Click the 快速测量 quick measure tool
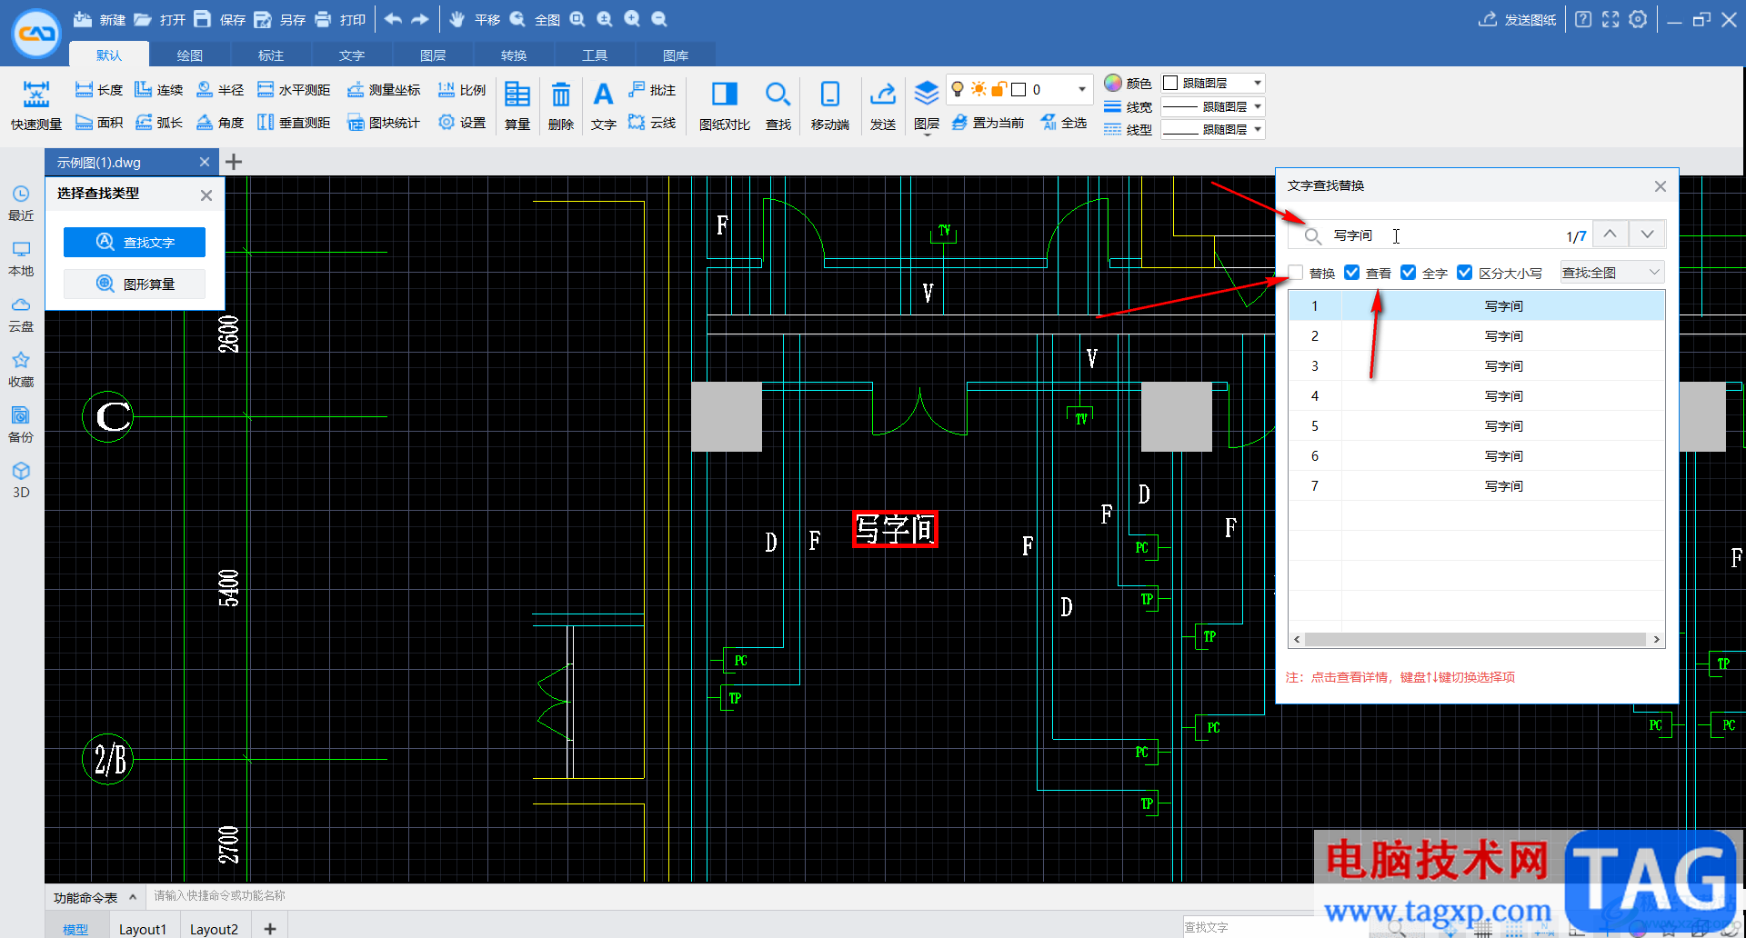 click(36, 105)
